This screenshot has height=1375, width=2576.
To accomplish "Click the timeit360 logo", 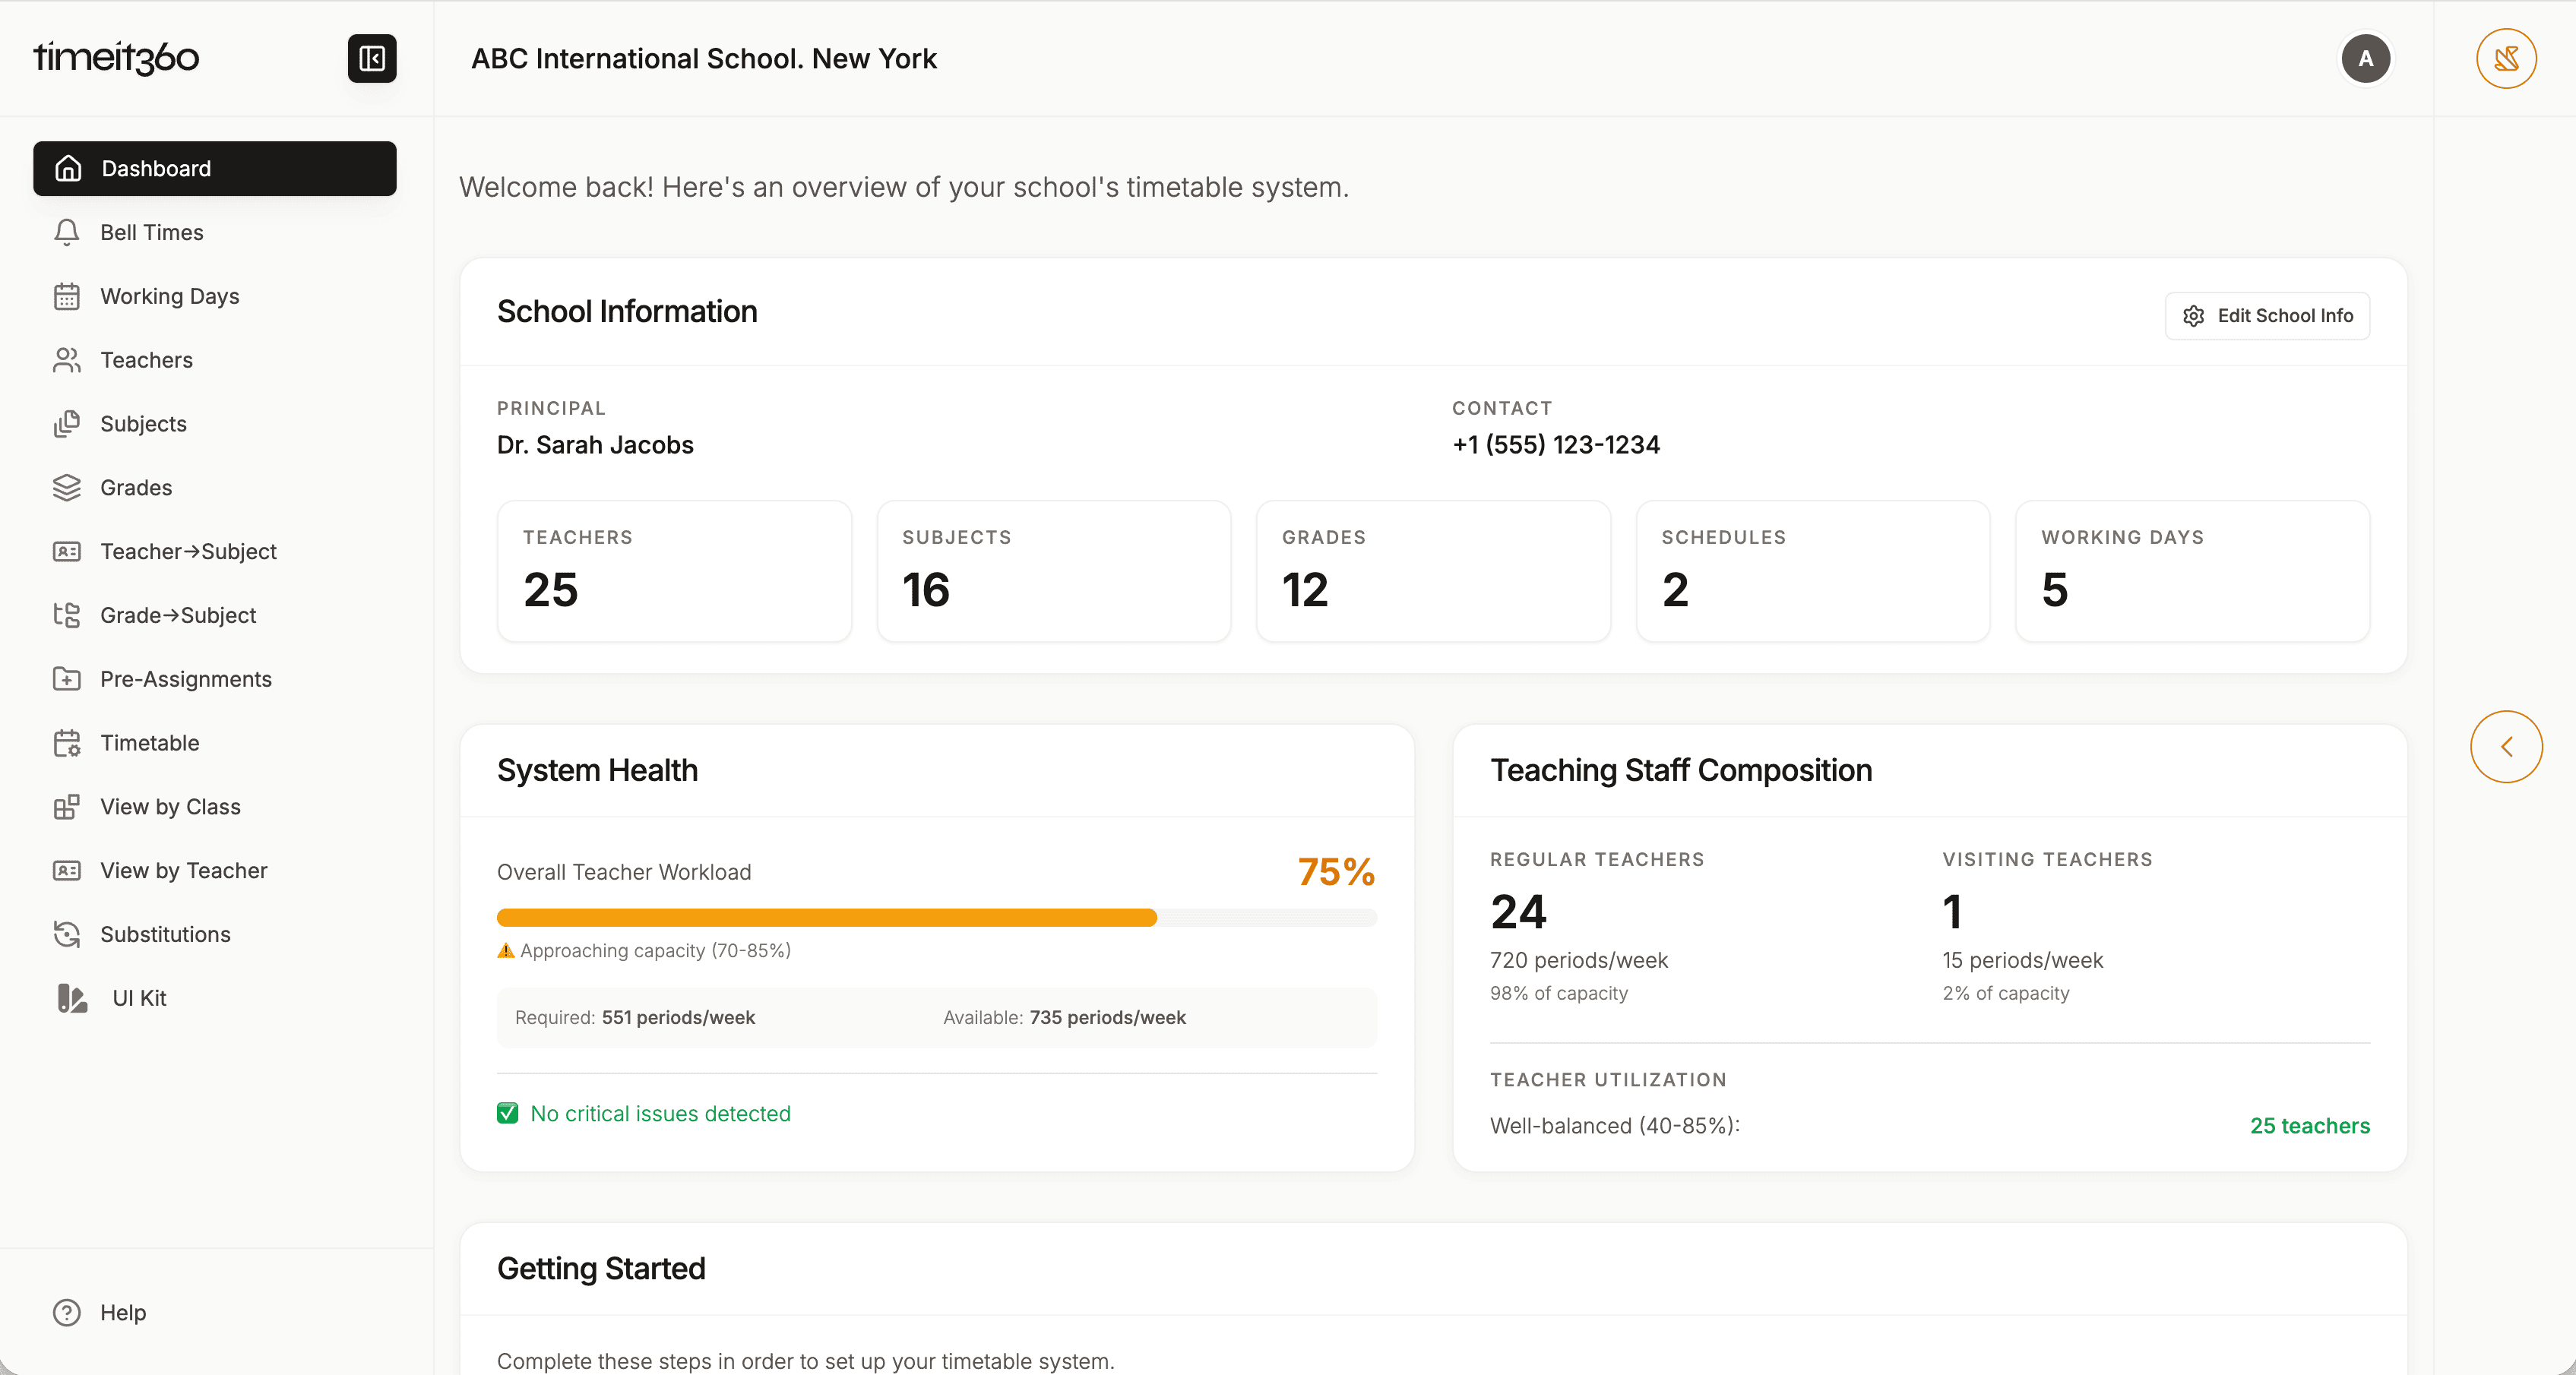I will (x=116, y=58).
